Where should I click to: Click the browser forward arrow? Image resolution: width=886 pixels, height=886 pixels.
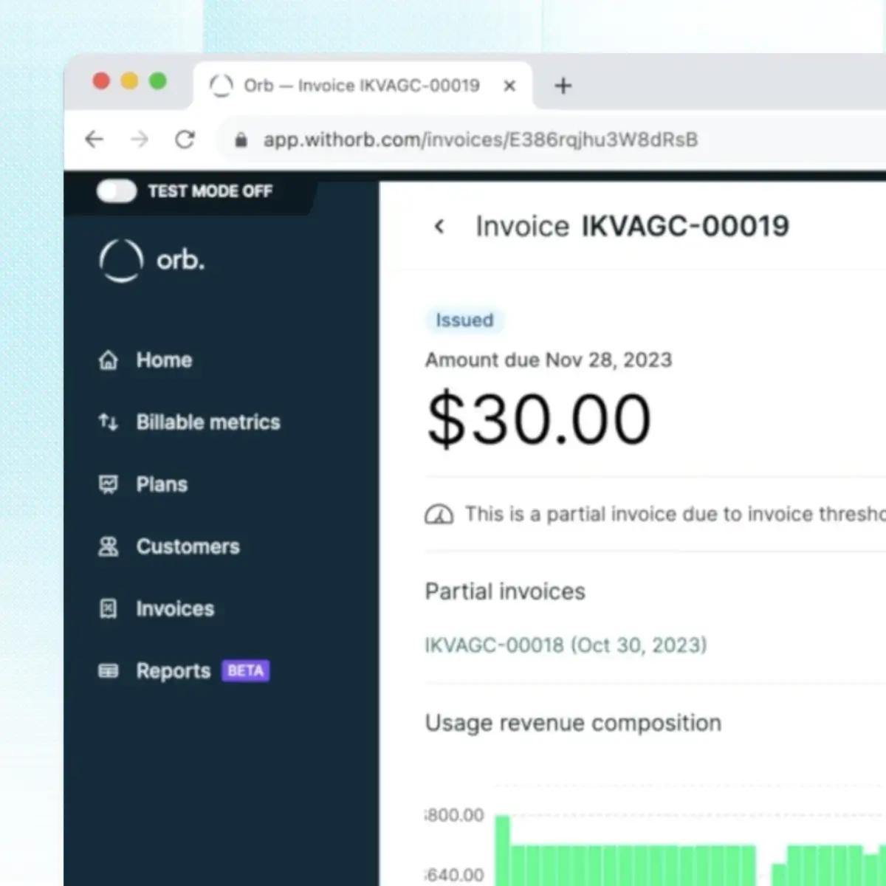(x=140, y=140)
